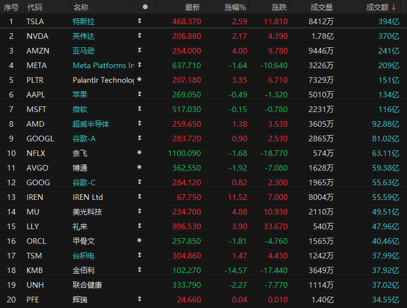
Task: Click the up-down arrow icon in GOOG row
Action: coord(140,182)
